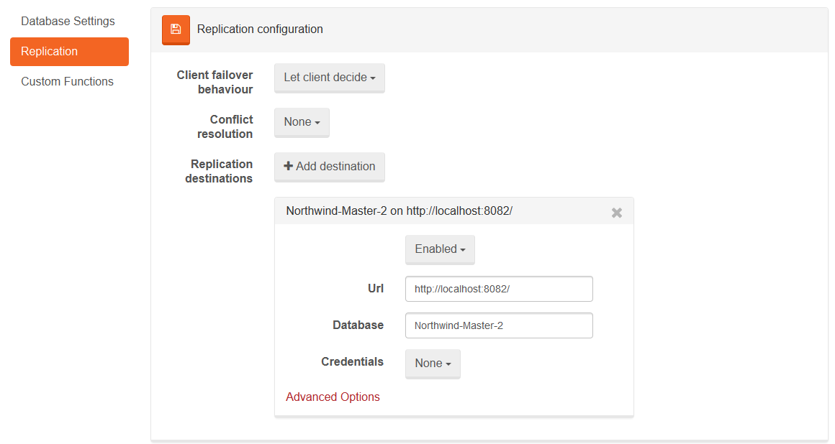Click the 'Credentials' label
The image size is (835, 444).
pyautogui.click(x=352, y=362)
